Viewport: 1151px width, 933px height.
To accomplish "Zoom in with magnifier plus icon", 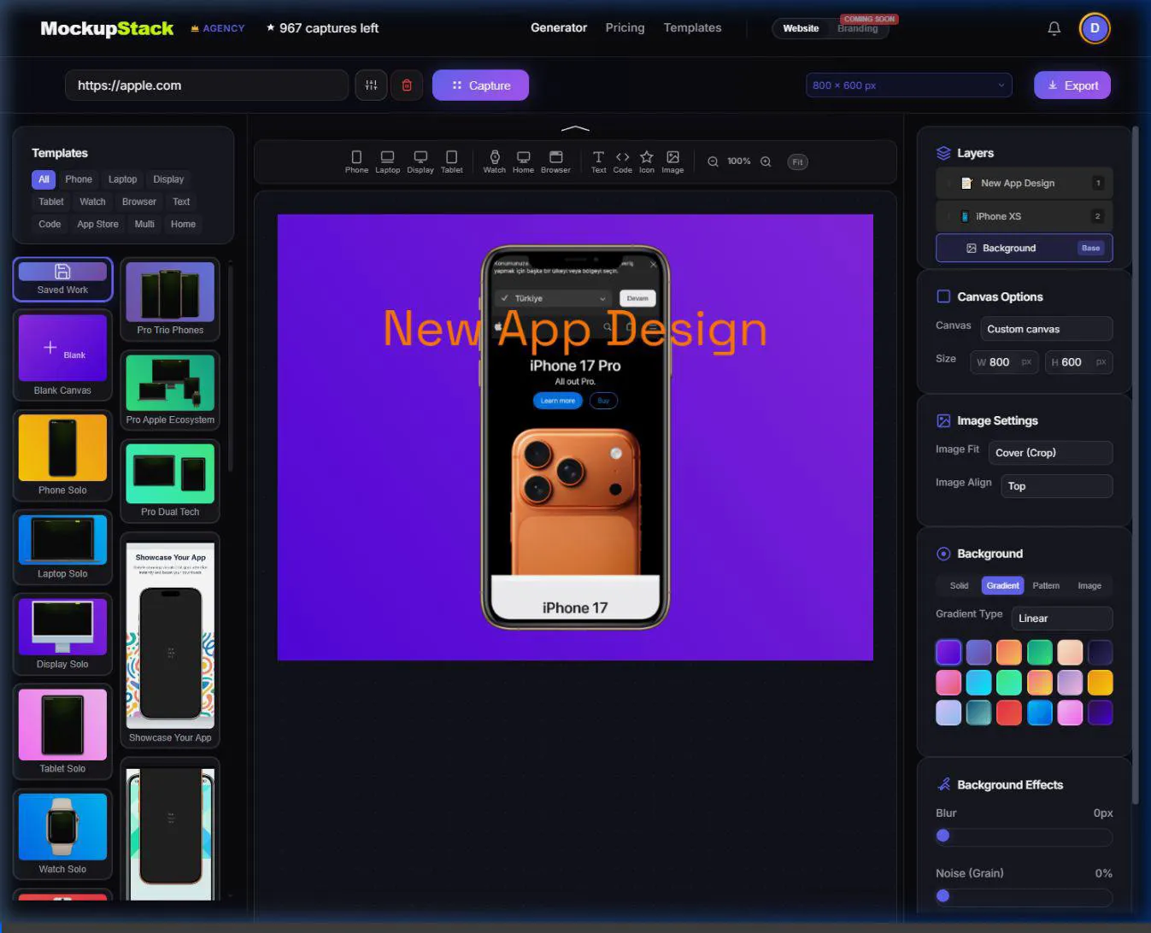I will coord(766,161).
